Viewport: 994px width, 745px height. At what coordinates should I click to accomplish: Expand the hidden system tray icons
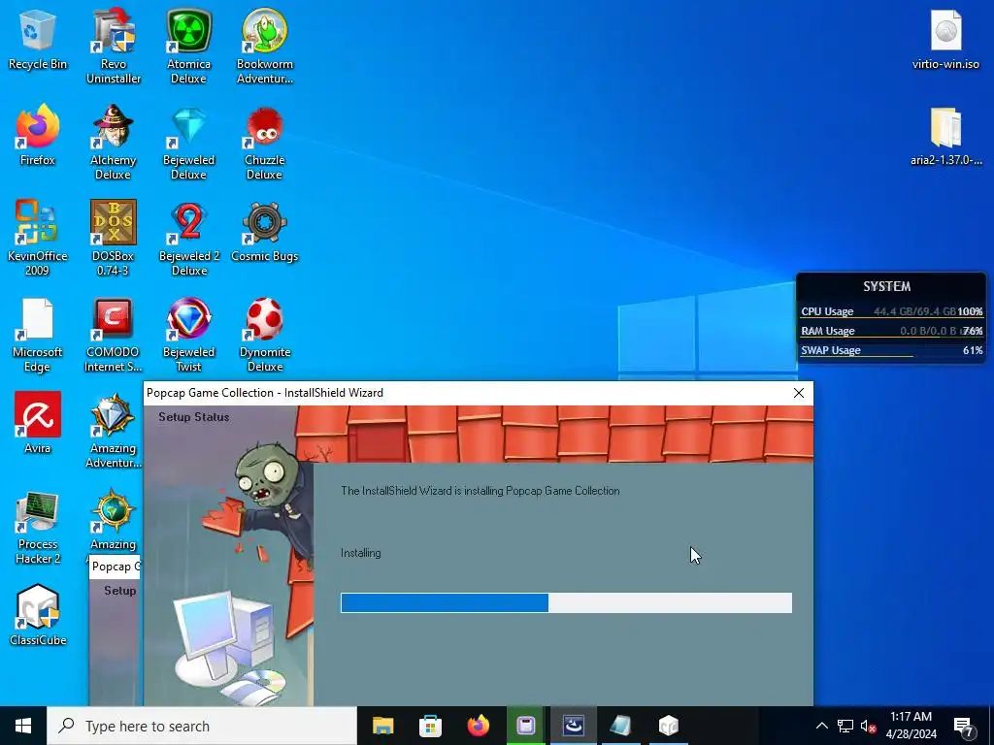821,726
